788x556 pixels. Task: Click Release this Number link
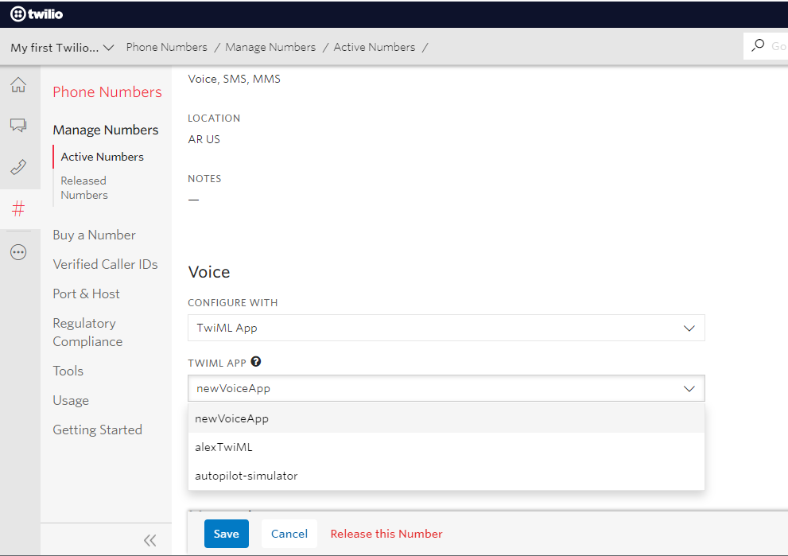[x=386, y=534]
